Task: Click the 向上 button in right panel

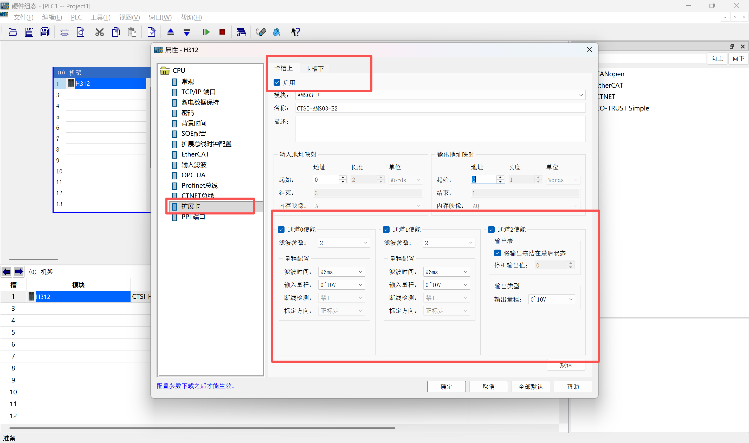Action: click(717, 58)
